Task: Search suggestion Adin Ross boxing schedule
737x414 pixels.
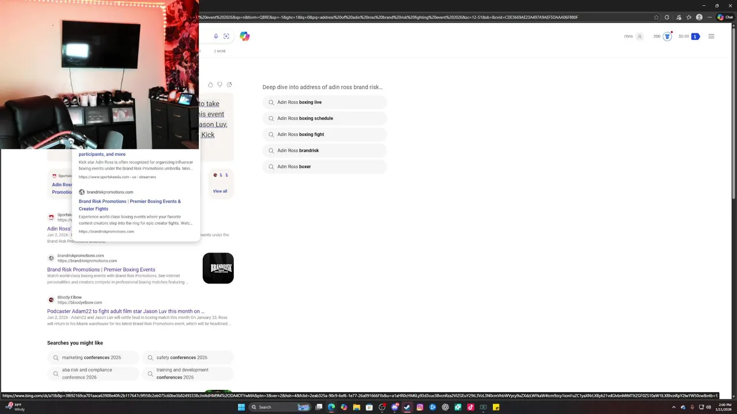Action: 325,118
